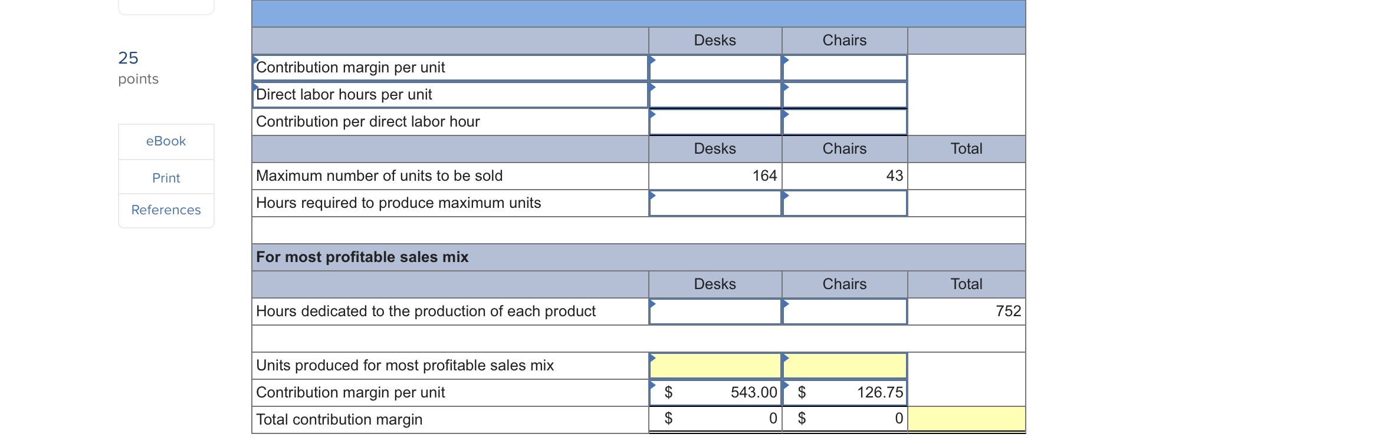The width and height of the screenshot is (1392, 444).
Task: Select Chairs hours required for maximum units cell
Action: (845, 203)
